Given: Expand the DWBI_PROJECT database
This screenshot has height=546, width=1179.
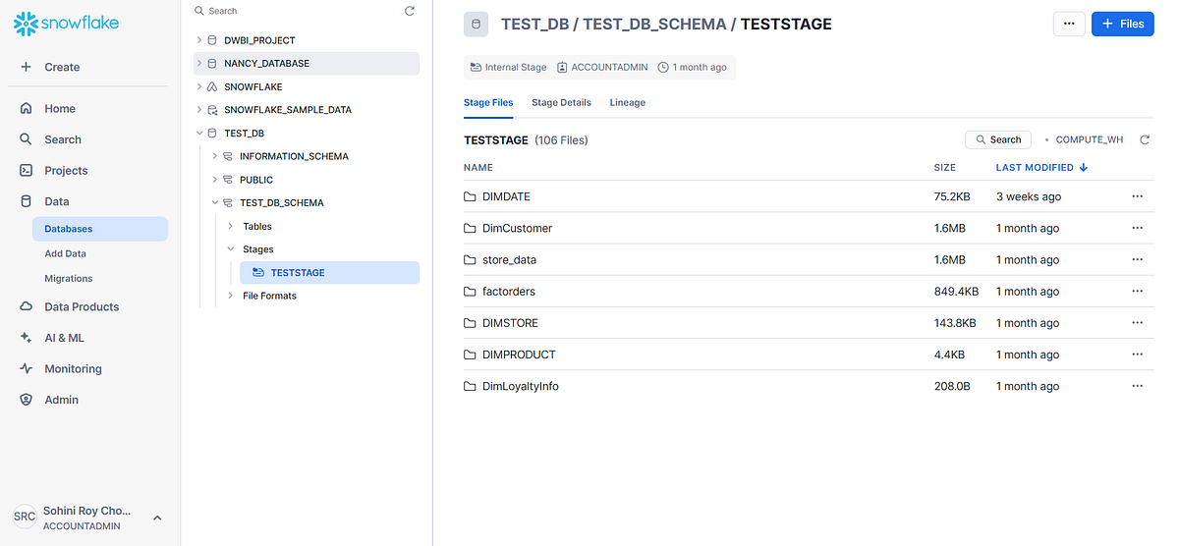Looking at the screenshot, I should point(199,40).
